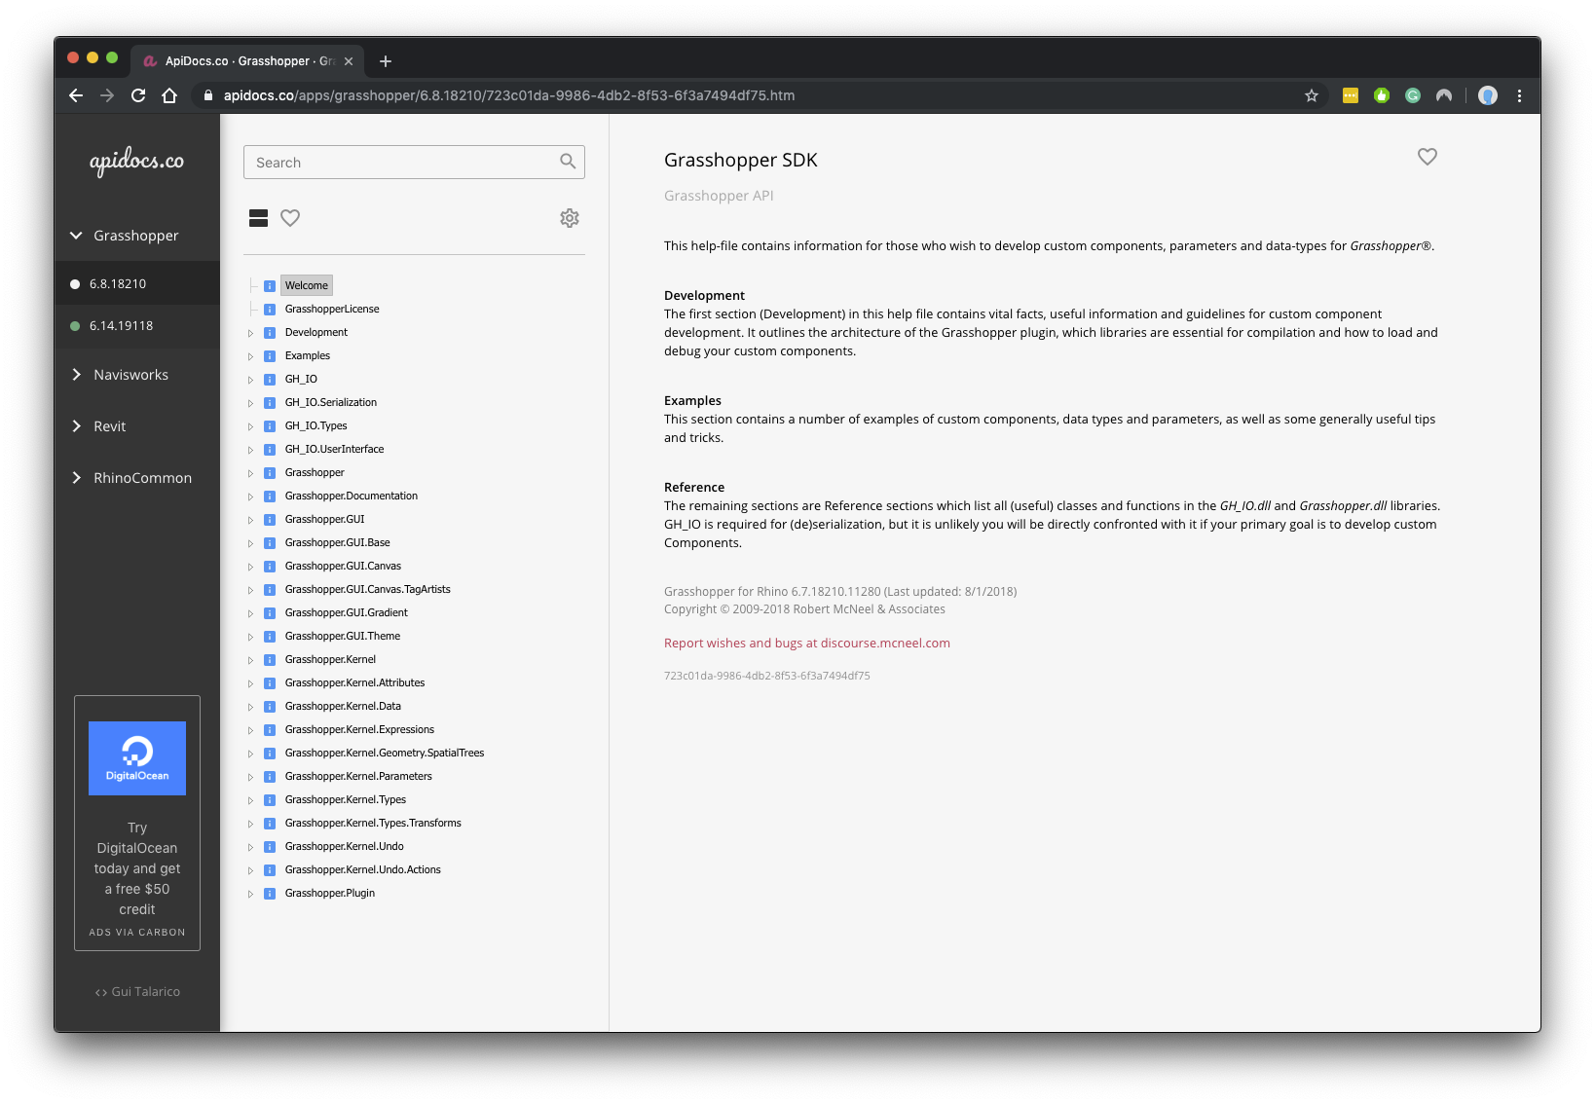Open the Grammarly extension icon
1595x1104 pixels.
1413,95
